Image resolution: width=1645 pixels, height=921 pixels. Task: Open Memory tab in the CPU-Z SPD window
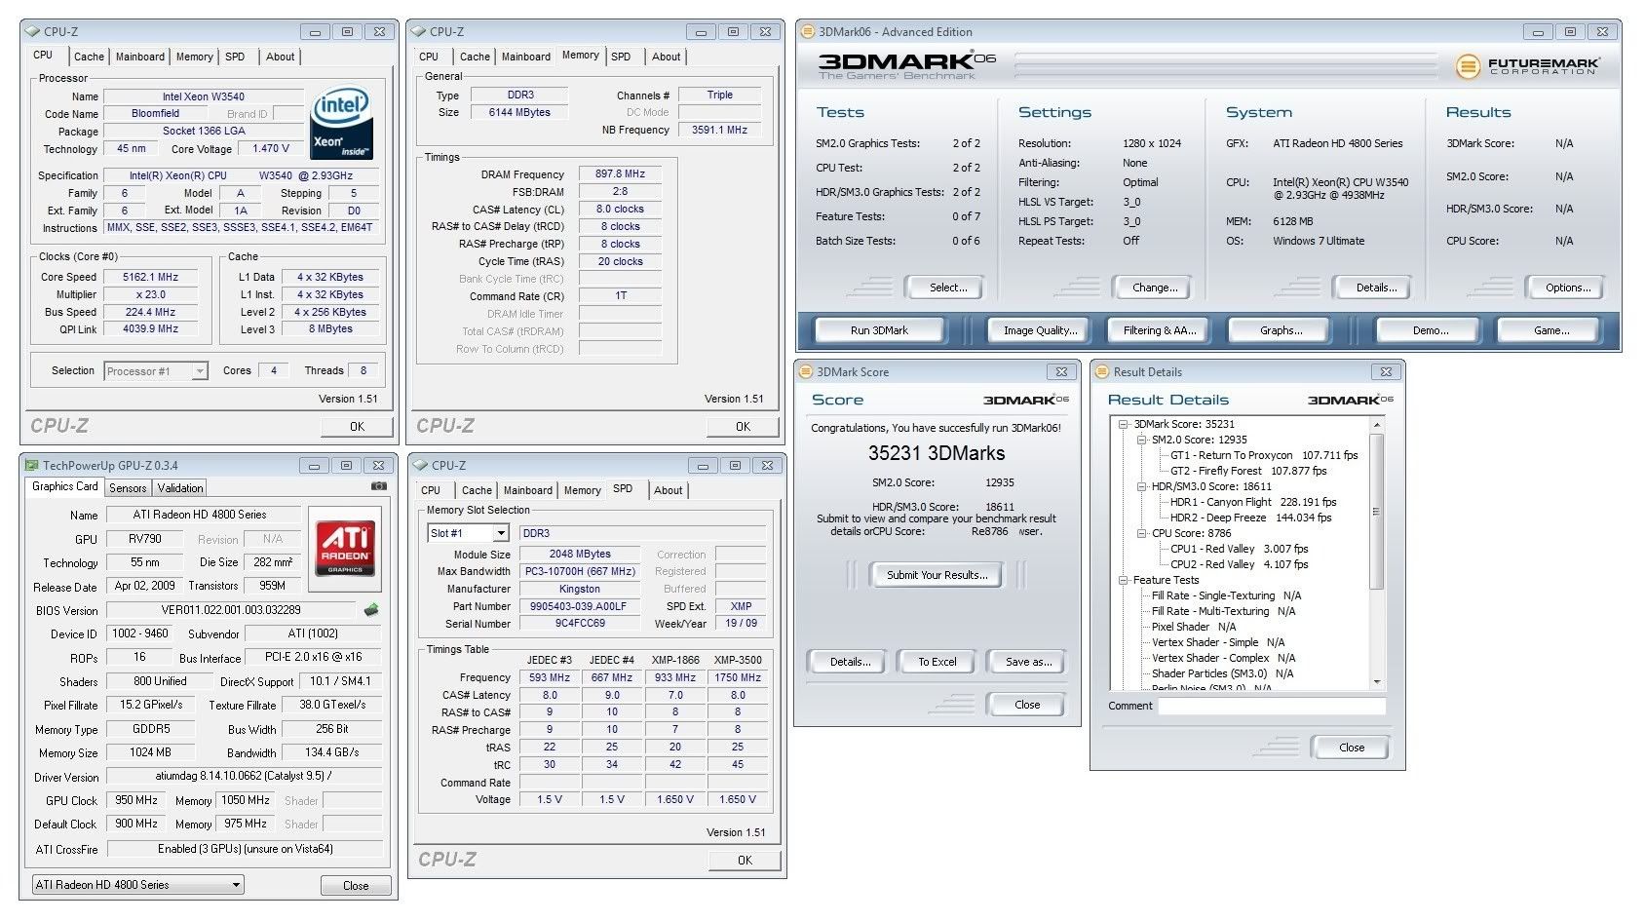coord(582,490)
